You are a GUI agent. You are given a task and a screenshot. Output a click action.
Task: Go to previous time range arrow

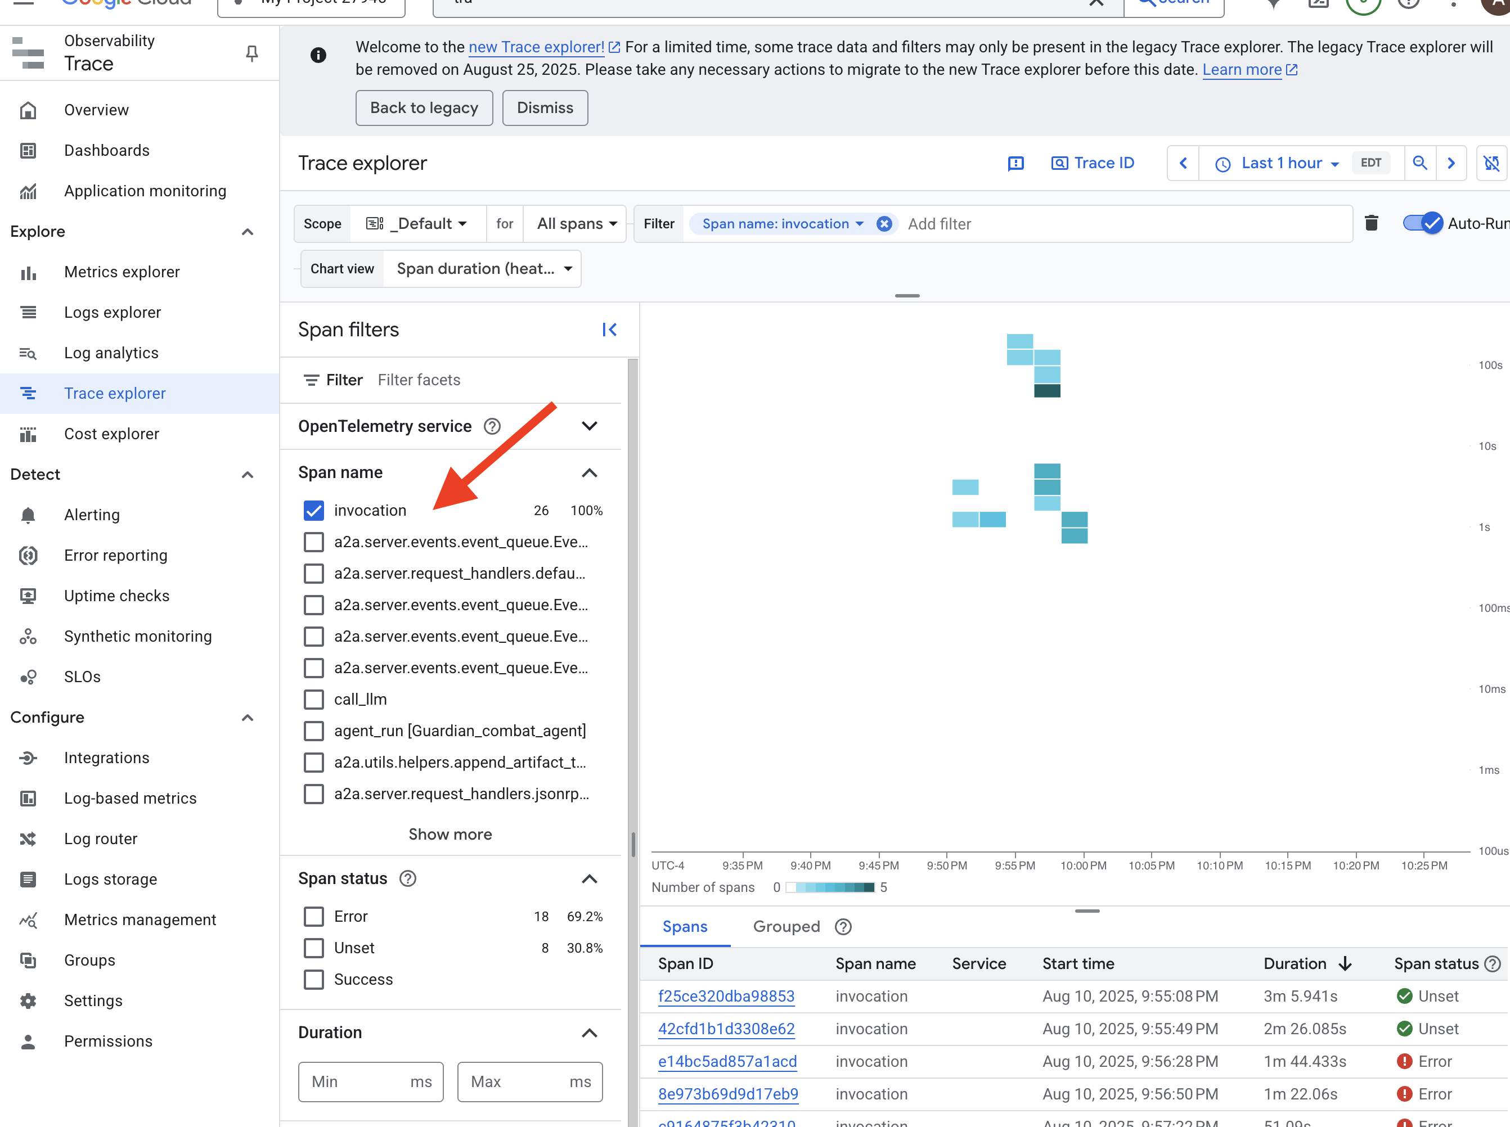point(1183,163)
